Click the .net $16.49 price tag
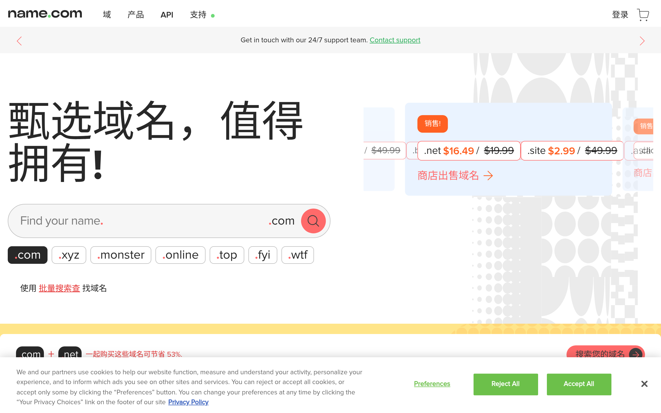661x413 pixels. tap(469, 150)
